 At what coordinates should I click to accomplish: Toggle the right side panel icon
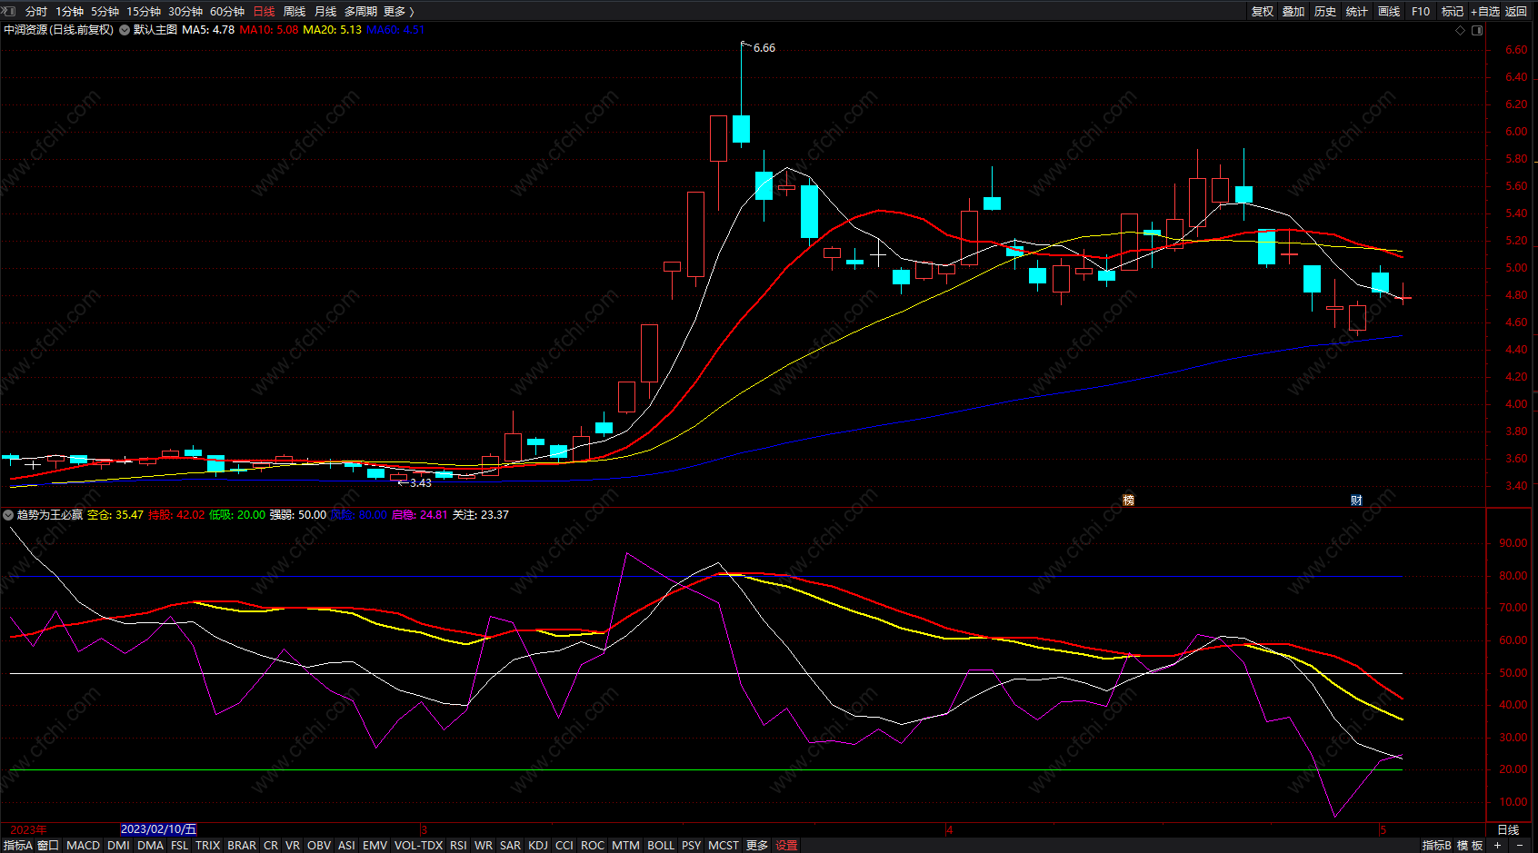(x=1477, y=30)
